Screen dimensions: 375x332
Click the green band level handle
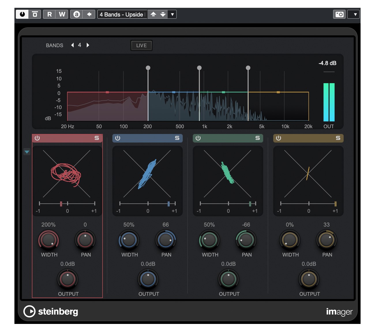224,92
